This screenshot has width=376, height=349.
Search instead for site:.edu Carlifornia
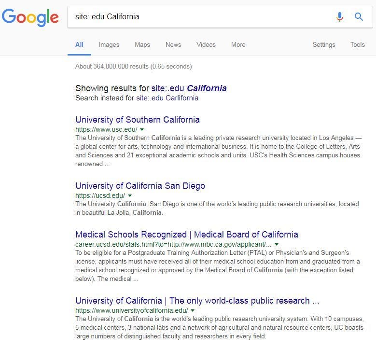pyautogui.click(x=167, y=98)
